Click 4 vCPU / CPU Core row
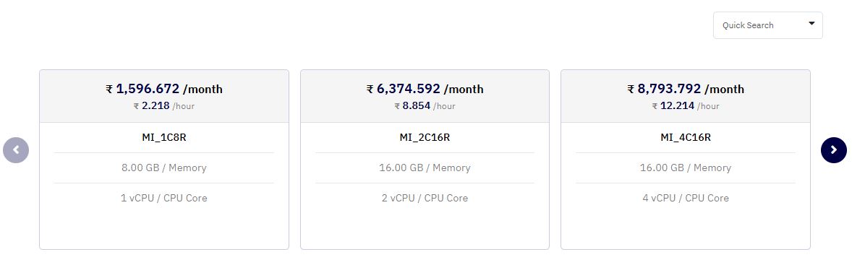Screen dimensions: 852x265 [686, 199]
